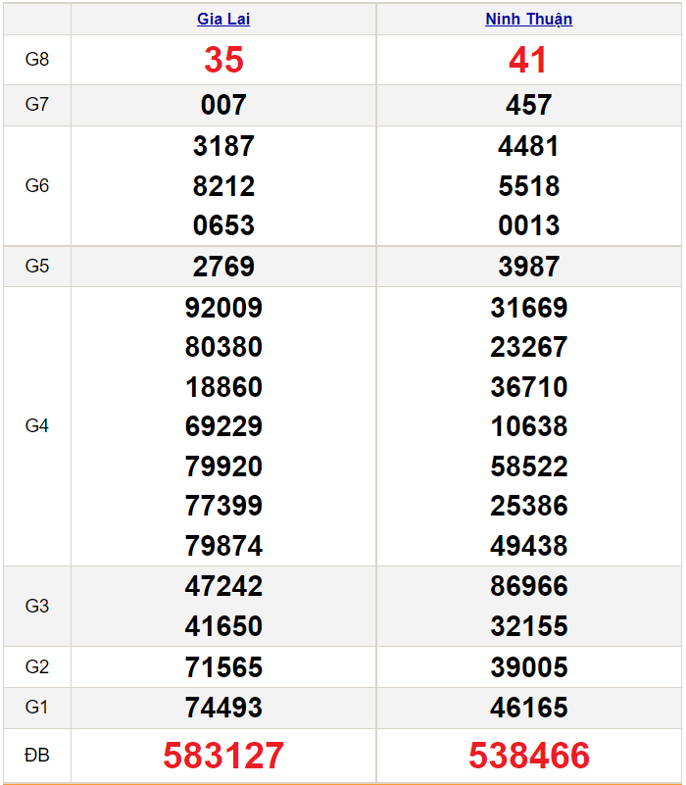Select Ninh Thuận G1 number 46165
This screenshot has height=785, width=686.
(x=529, y=708)
